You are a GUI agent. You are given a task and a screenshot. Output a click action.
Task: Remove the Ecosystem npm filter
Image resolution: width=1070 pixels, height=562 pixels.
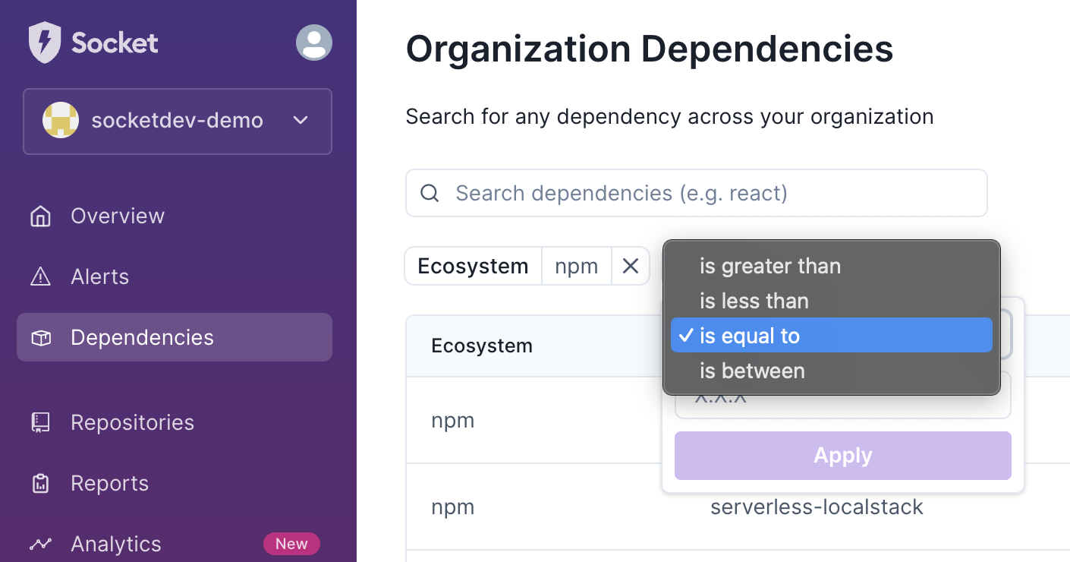point(631,267)
